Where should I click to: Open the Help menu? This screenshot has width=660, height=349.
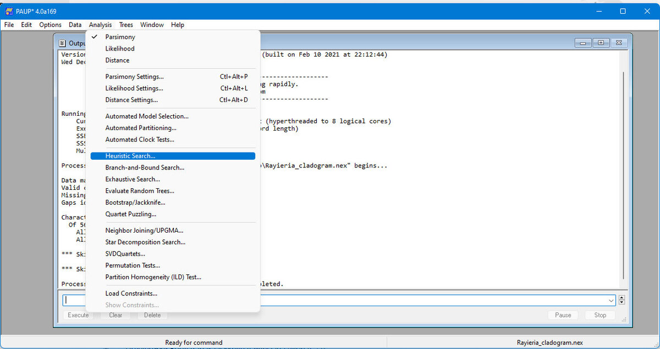click(x=178, y=25)
